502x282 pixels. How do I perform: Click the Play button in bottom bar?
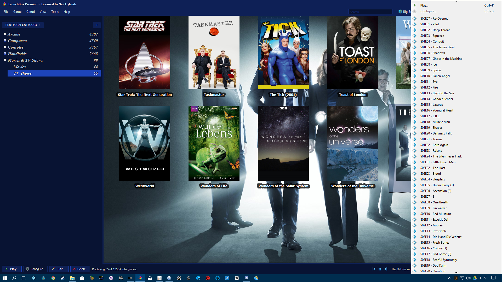[12, 269]
